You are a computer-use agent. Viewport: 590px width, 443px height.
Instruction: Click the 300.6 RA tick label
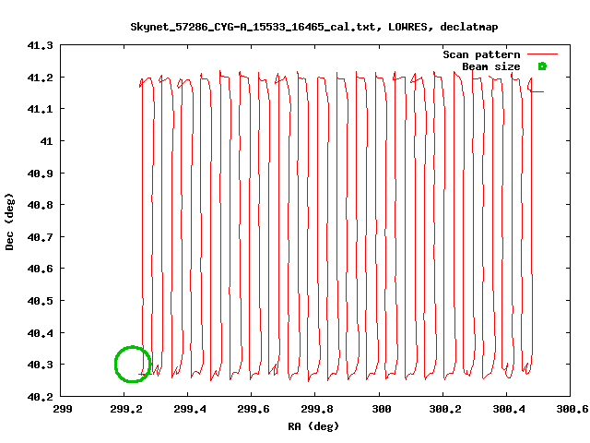click(572, 409)
